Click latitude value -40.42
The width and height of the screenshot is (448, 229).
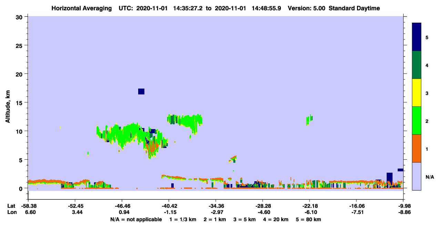pos(169,206)
